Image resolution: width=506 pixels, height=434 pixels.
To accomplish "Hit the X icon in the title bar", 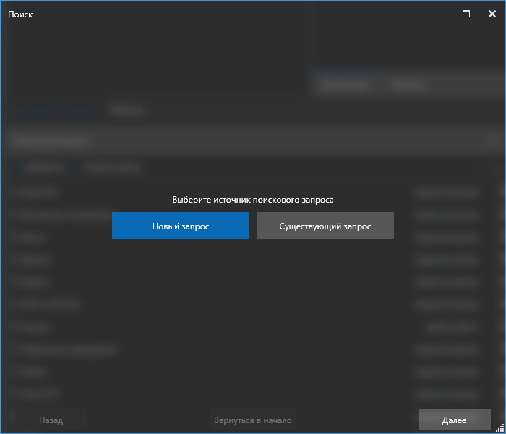I will click(x=492, y=14).
